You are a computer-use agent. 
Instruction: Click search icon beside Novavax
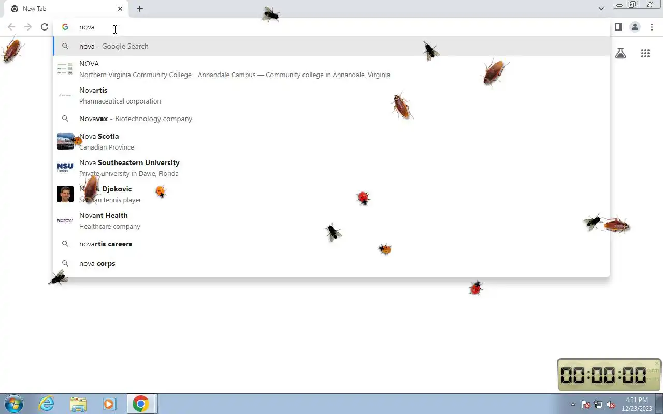click(65, 119)
